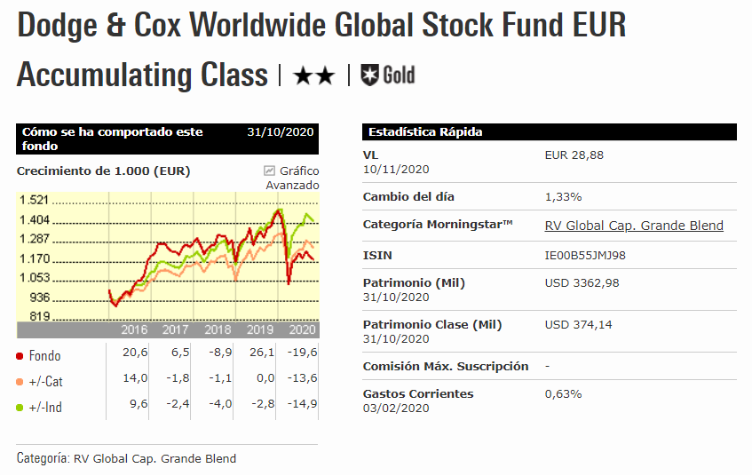
Task: Click the red Fondo legend dot
Action: (20, 356)
